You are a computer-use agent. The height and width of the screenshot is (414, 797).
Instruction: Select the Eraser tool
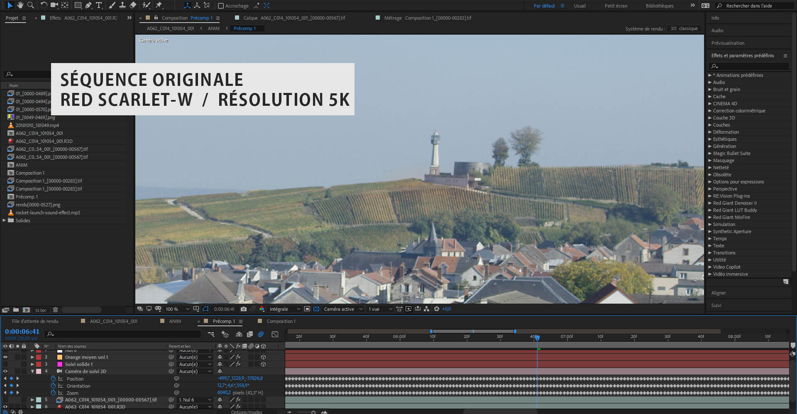(x=133, y=5)
